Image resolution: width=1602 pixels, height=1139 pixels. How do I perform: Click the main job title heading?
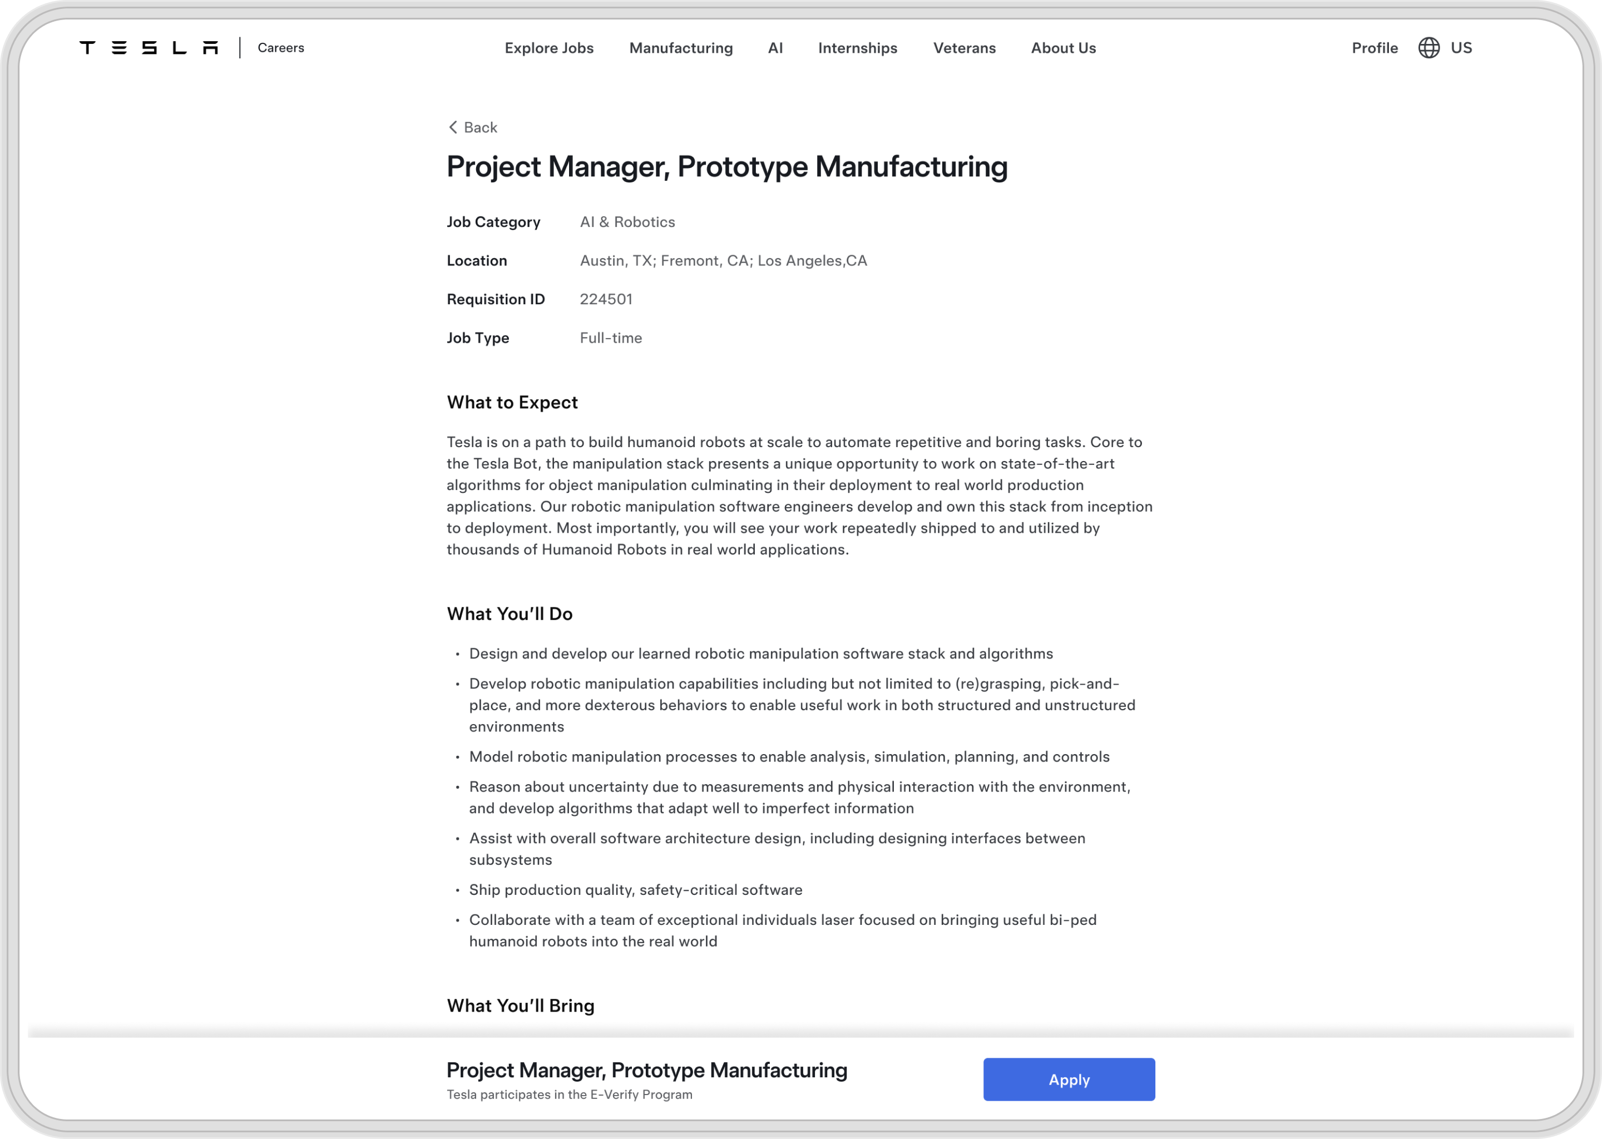pyautogui.click(x=726, y=167)
